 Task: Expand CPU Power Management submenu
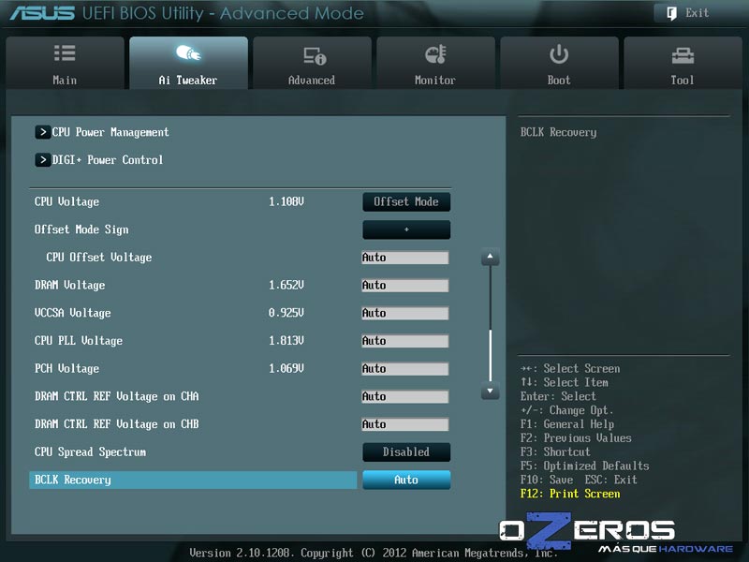(110, 132)
